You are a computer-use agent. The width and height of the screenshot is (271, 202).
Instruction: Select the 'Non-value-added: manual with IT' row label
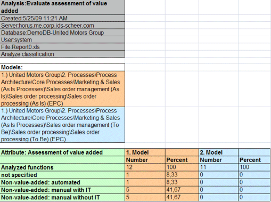(x=62, y=190)
